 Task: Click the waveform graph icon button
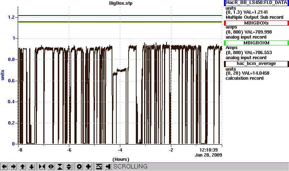99,167
